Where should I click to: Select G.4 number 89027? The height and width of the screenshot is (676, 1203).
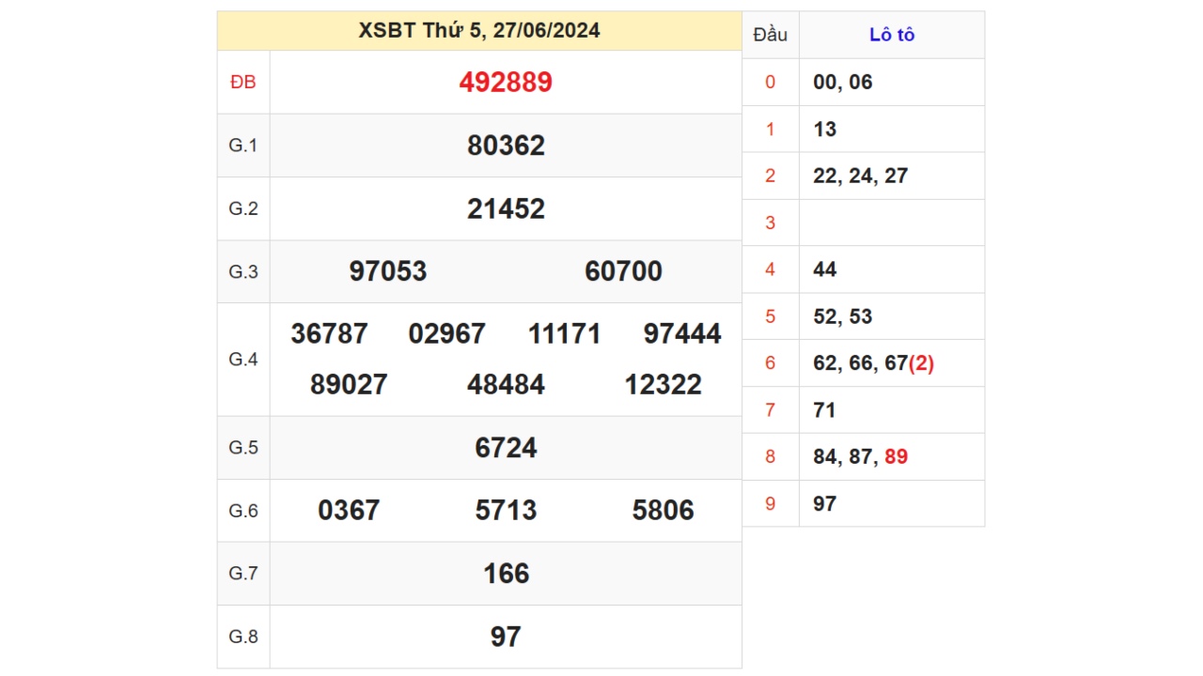click(349, 384)
